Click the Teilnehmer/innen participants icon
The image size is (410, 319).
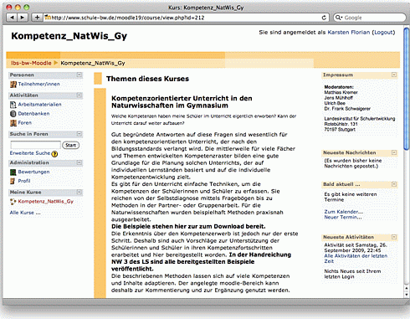coord(13,84)
